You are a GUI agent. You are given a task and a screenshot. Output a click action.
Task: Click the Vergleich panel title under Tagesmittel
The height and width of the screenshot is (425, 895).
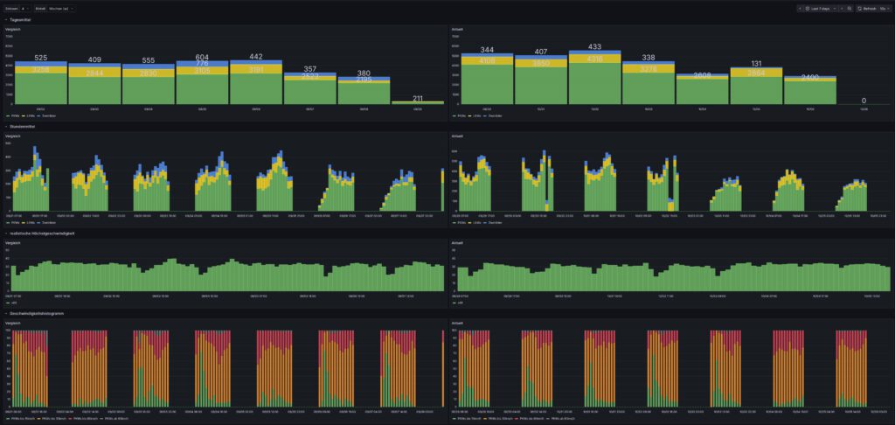click(x=12, y=29)
